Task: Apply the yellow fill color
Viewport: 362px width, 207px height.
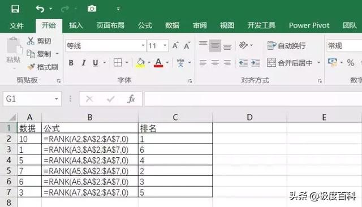Action: click(141, 63)
